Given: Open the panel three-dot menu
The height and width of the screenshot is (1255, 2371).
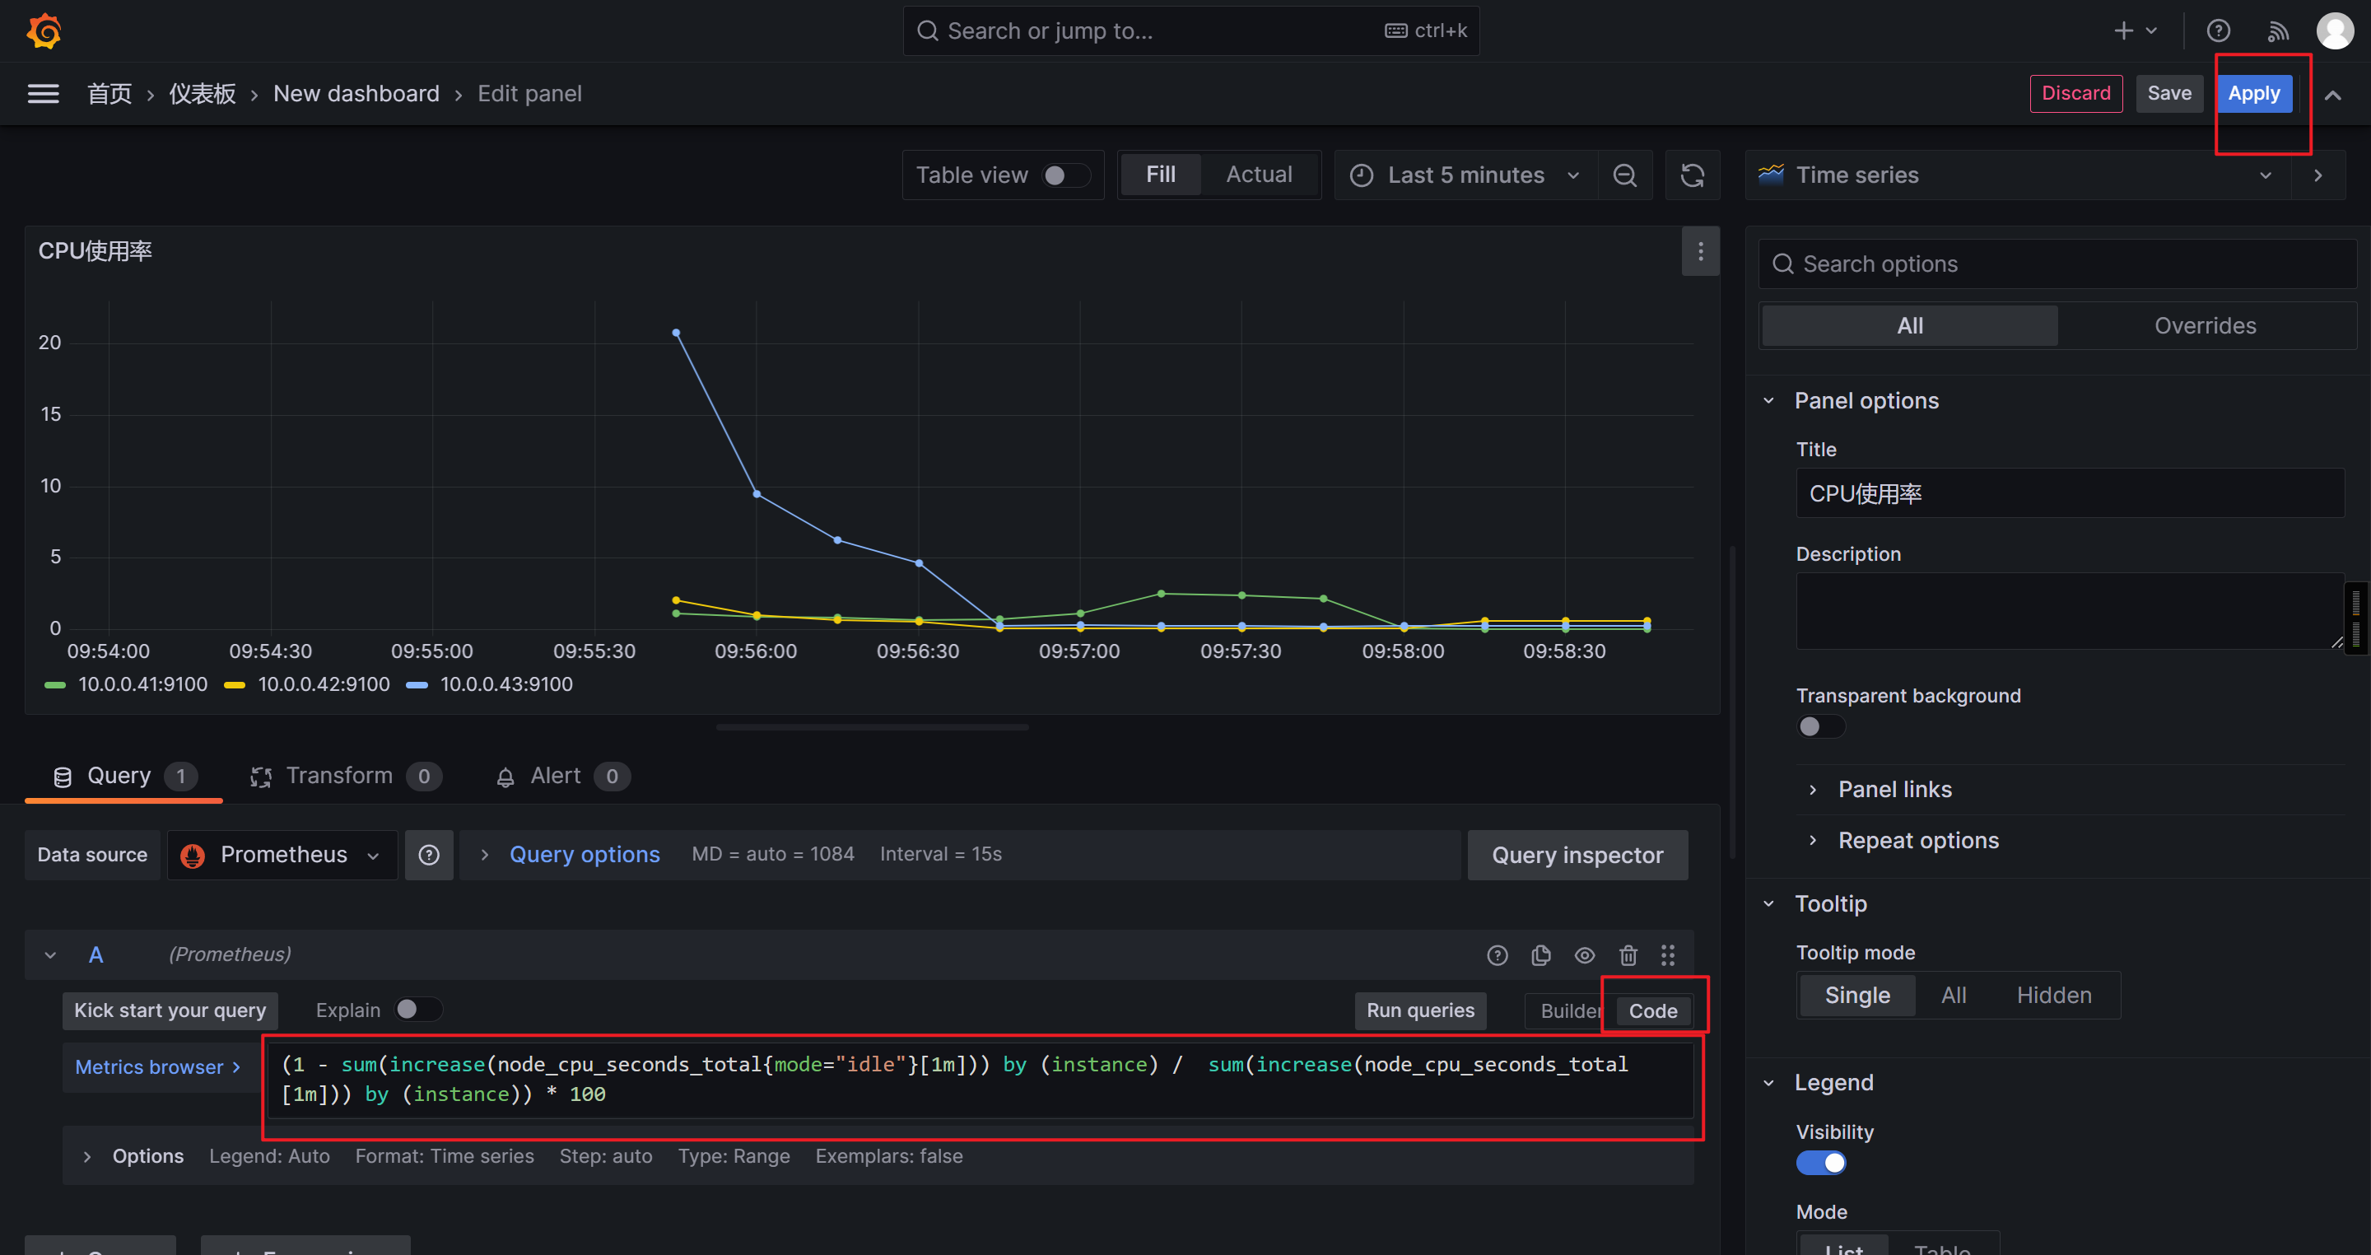Looking at the screenshot, I should pos(1700,251).
